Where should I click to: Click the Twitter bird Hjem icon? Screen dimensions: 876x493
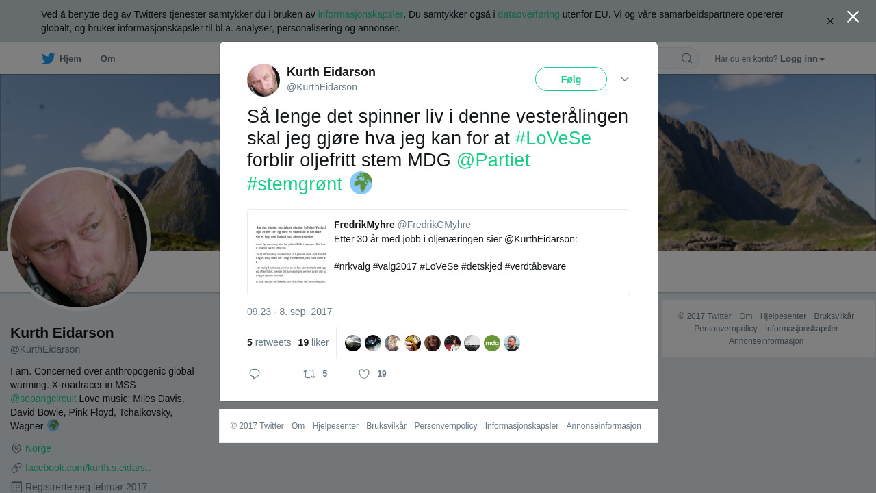tap(48, 59)
